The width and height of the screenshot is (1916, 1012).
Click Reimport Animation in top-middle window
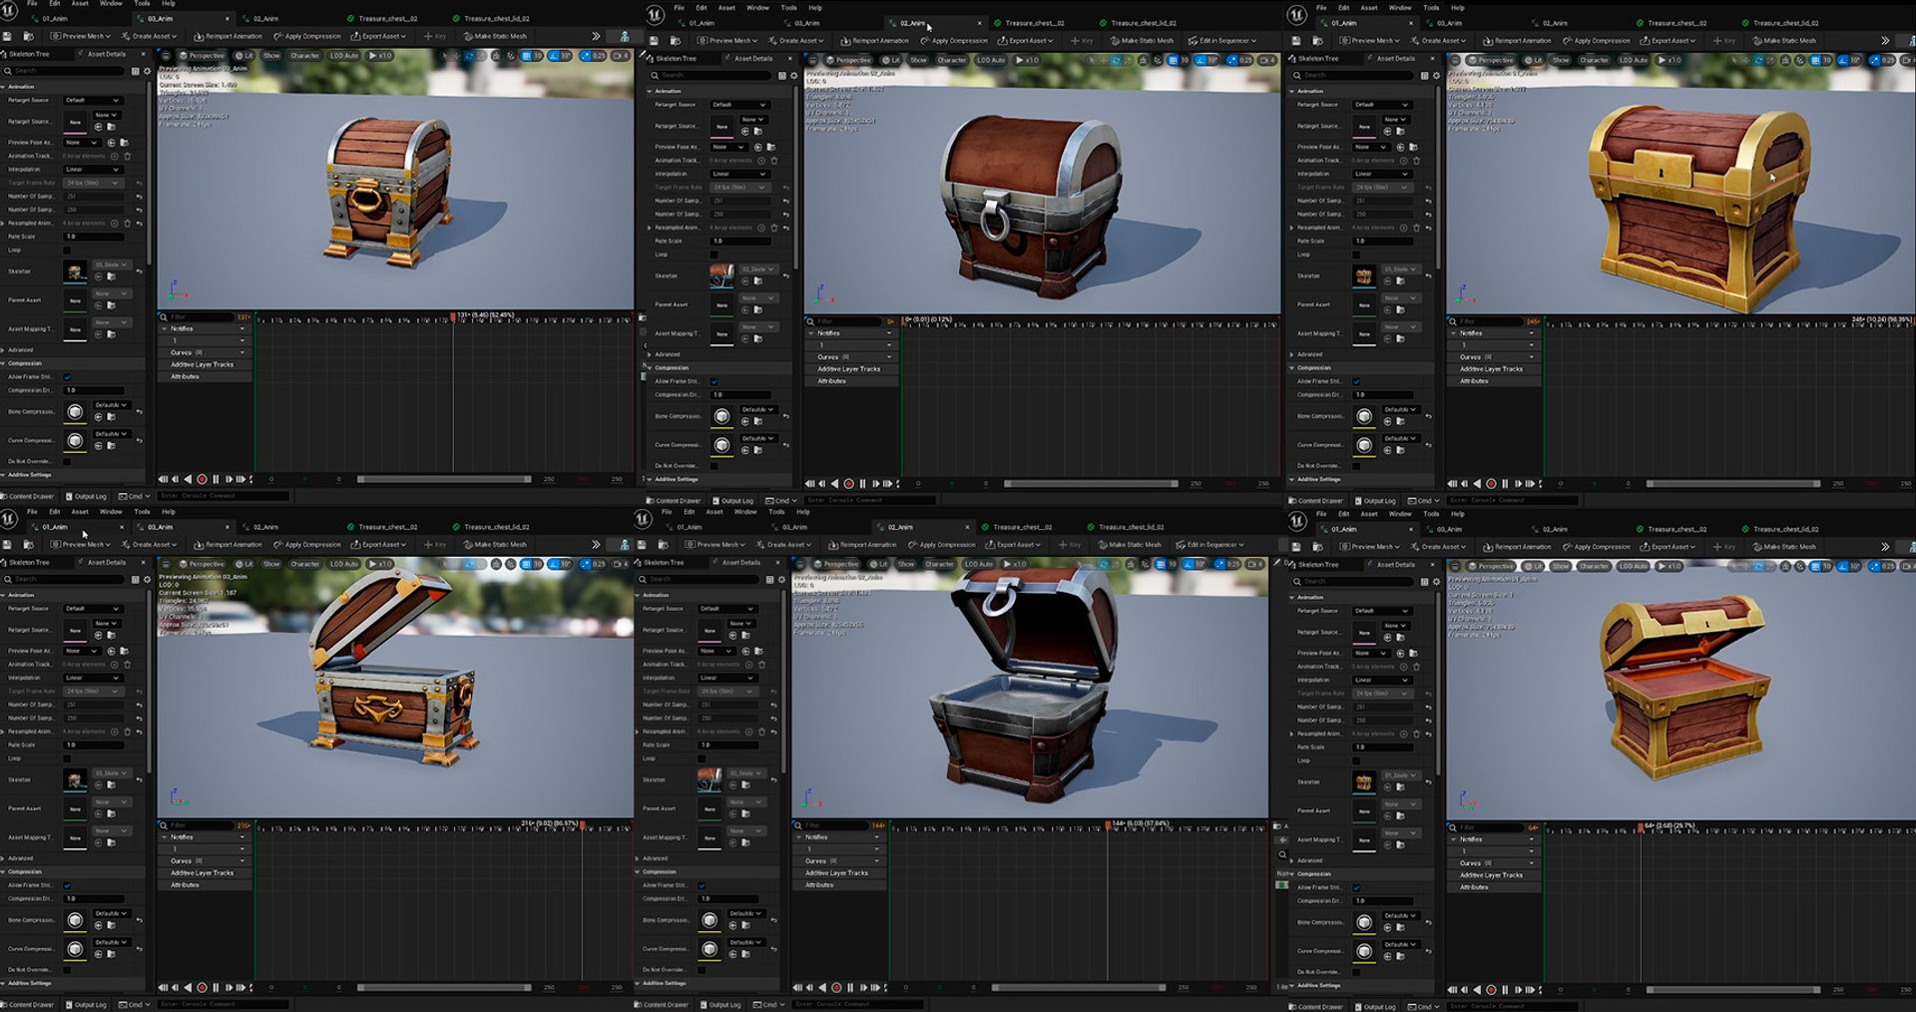coord(875,41)
